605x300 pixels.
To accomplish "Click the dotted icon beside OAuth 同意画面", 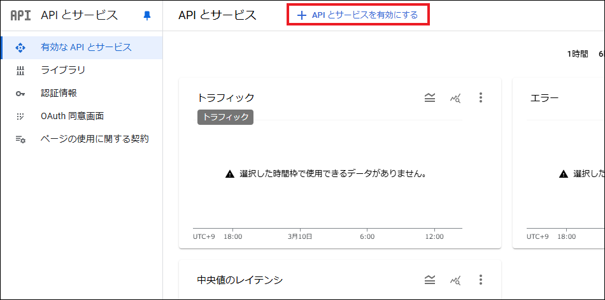I will coord(20,116).
